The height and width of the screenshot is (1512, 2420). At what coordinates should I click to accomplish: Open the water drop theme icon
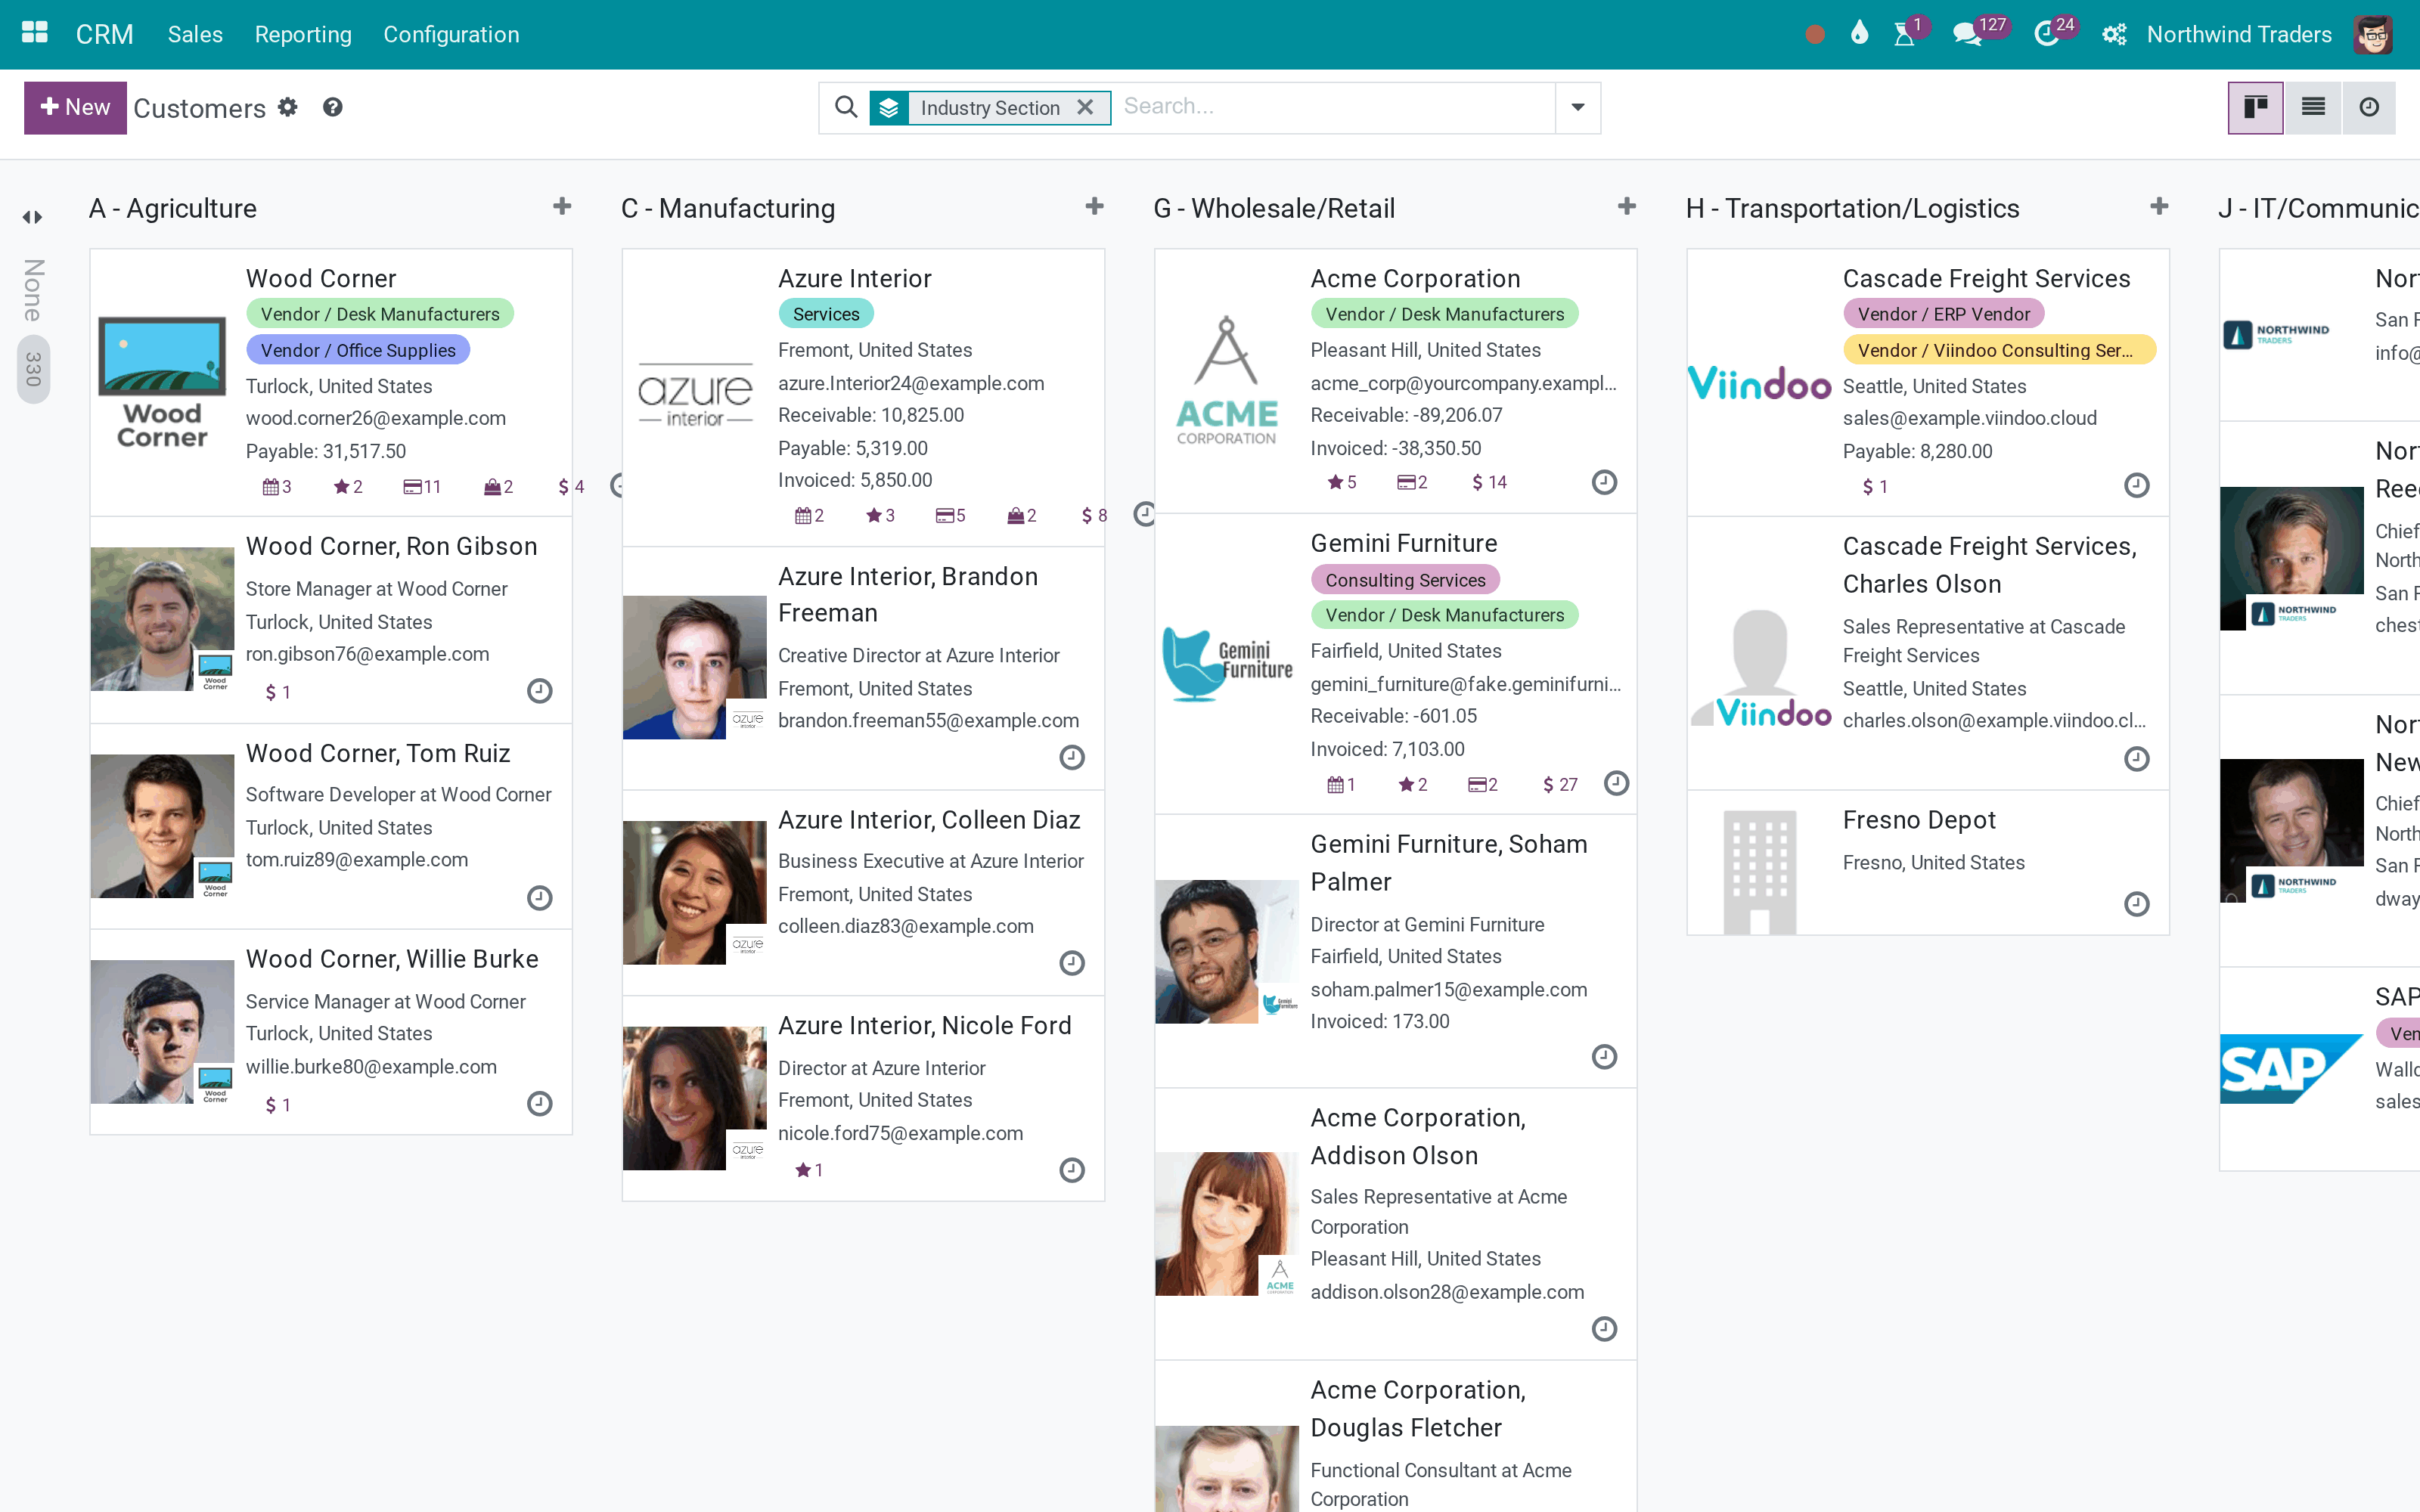[x=1859, y=34]
